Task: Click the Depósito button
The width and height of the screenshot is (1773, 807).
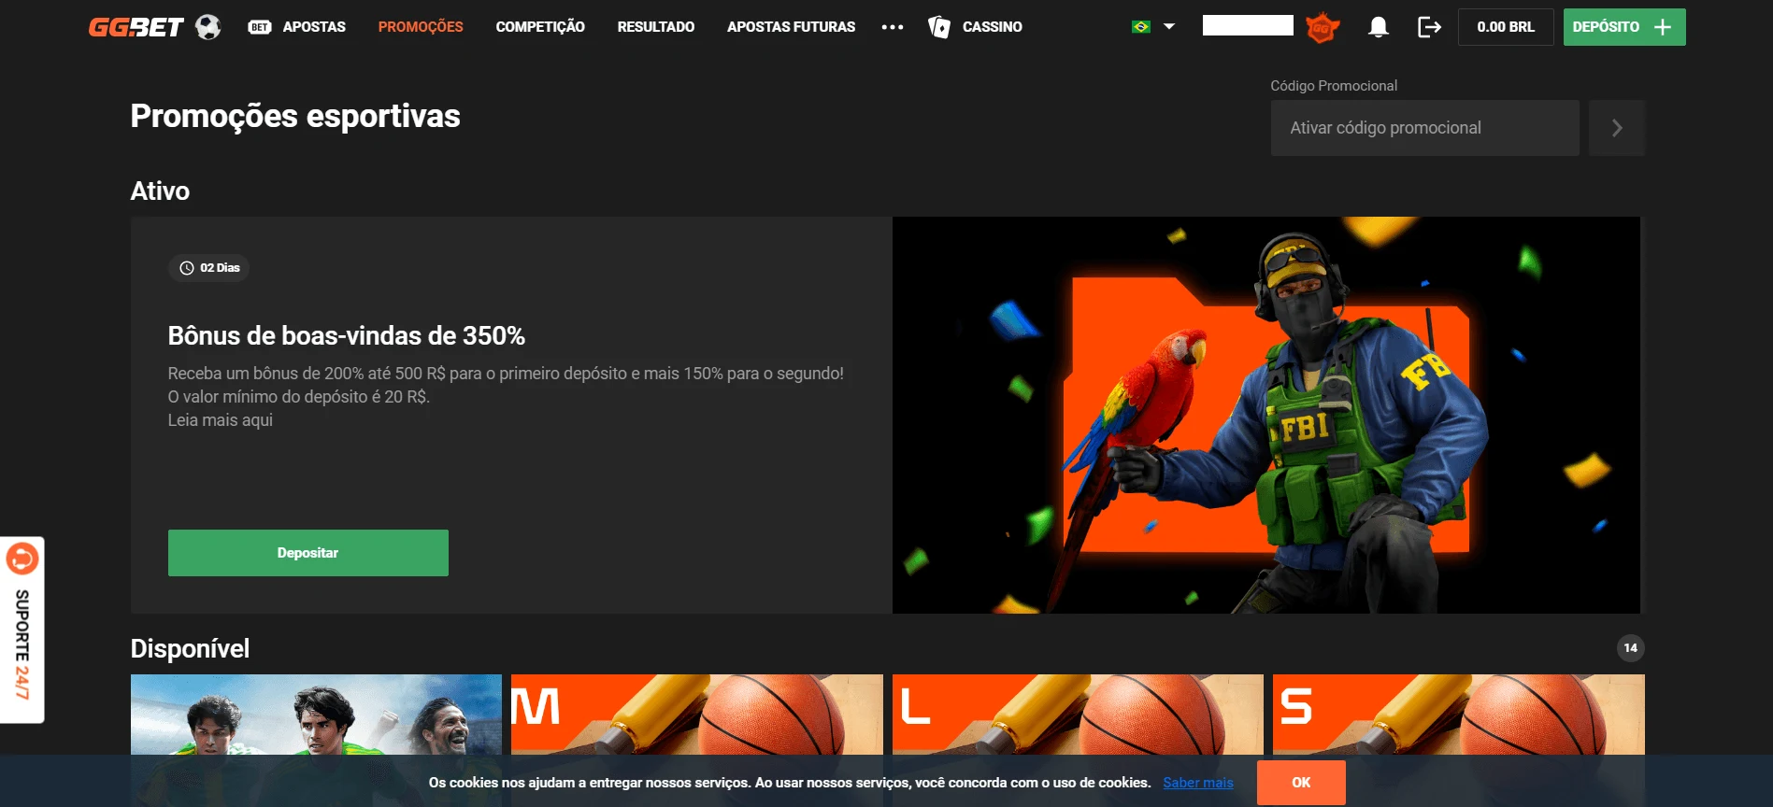Action: pos(1624,27)
